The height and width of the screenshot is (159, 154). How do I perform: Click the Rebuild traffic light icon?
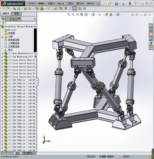(x=130, y=4)
